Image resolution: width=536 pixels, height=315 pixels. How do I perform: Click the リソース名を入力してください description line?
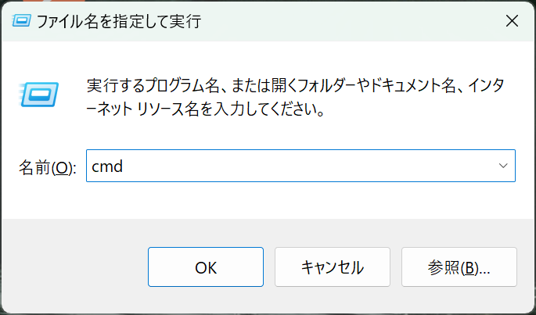point(205,109)
